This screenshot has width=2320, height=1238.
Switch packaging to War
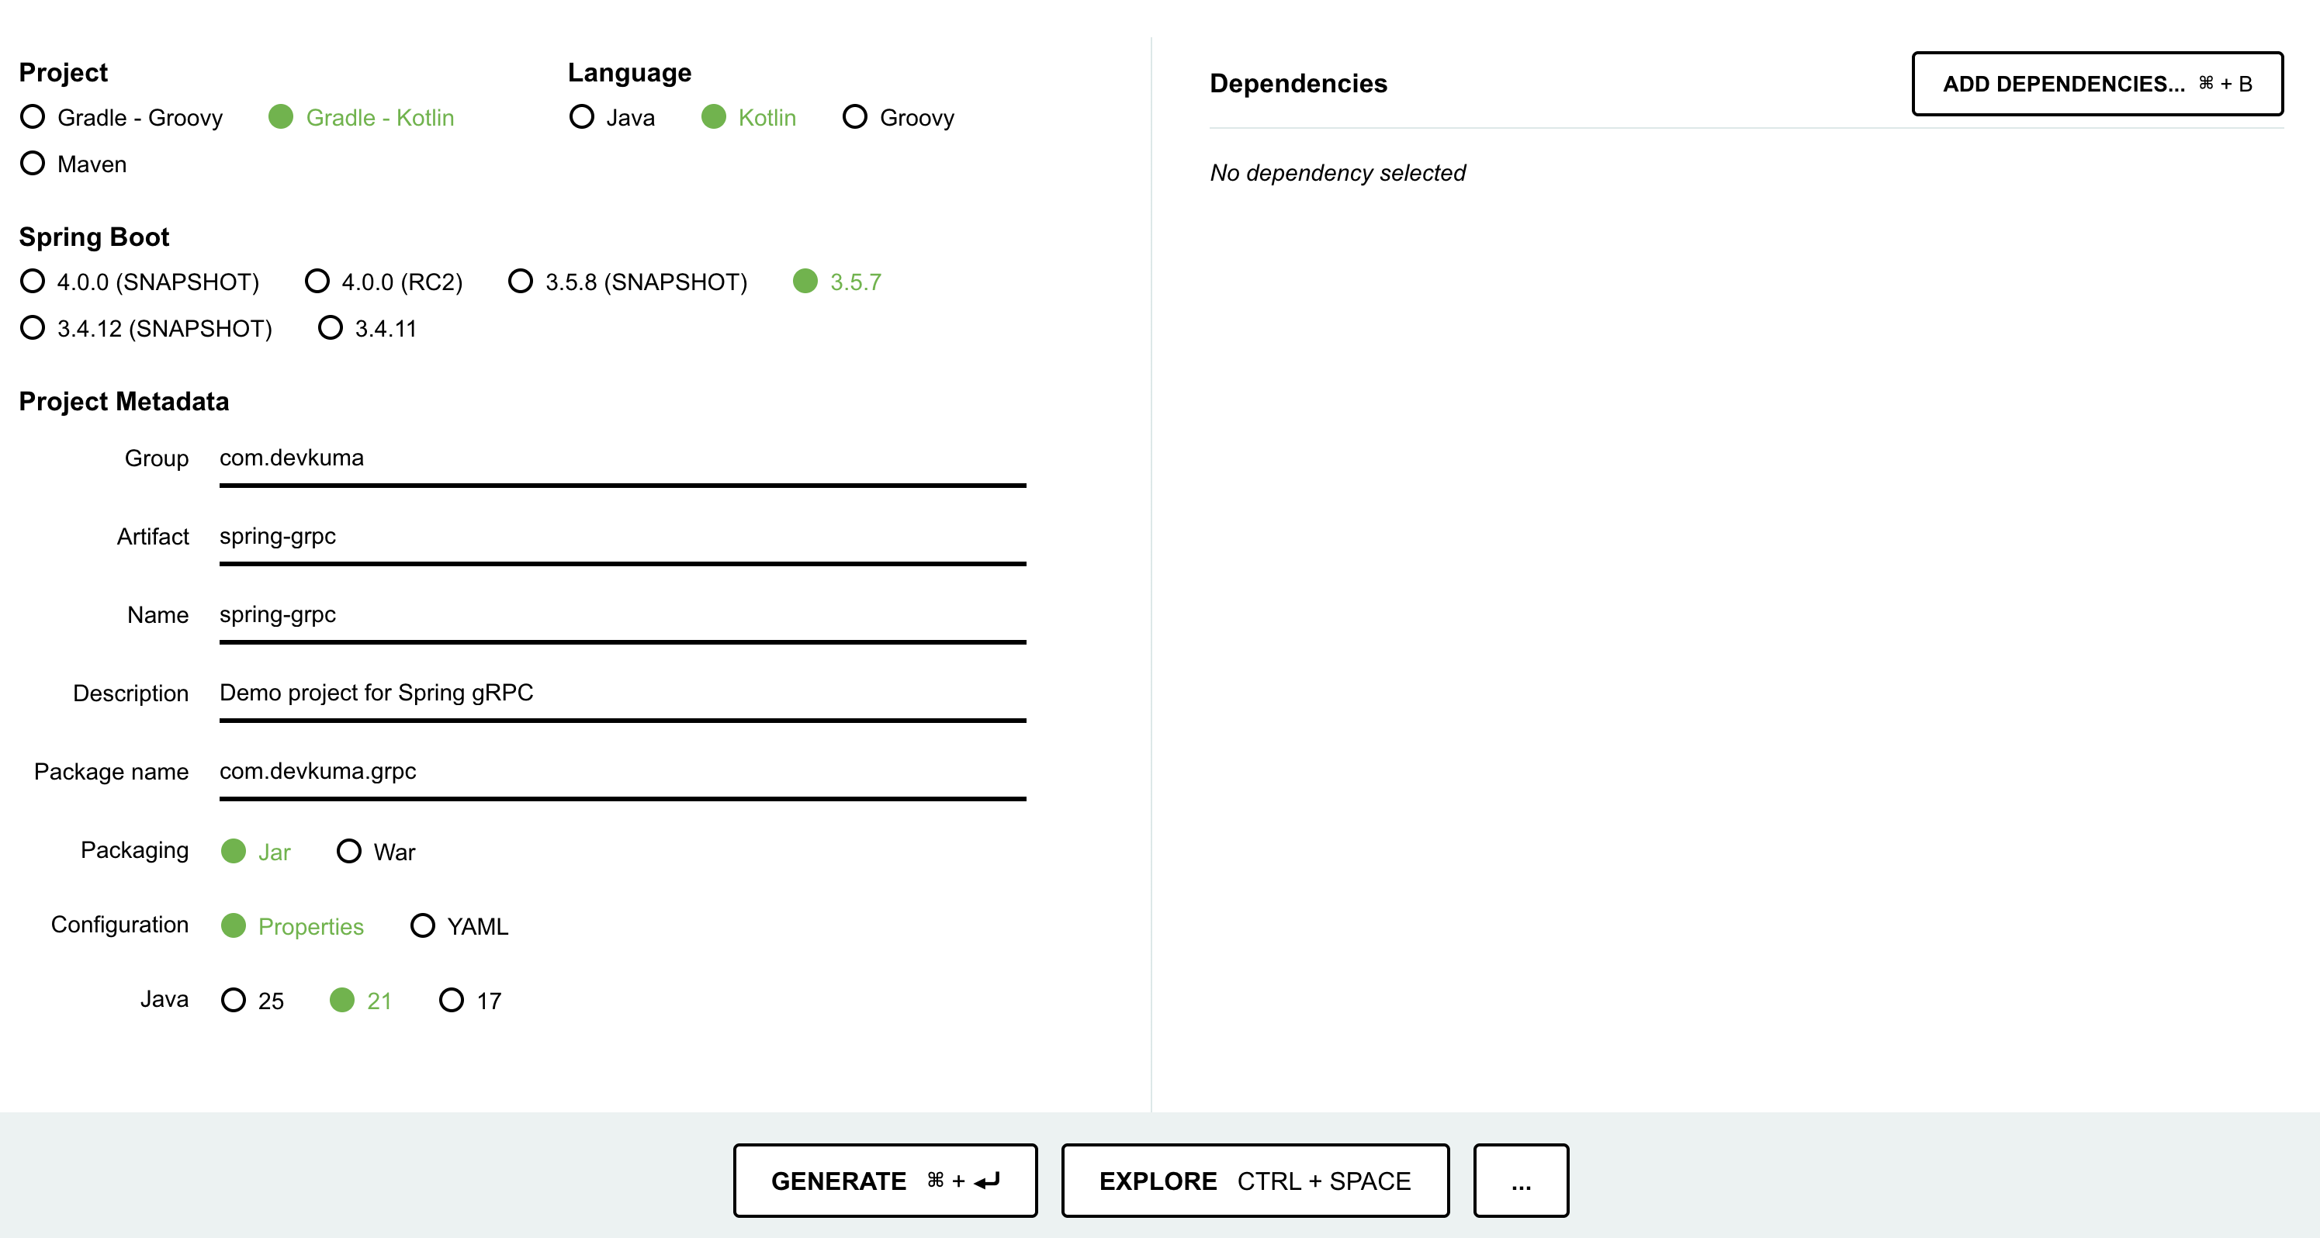click(x=349, y=852)
